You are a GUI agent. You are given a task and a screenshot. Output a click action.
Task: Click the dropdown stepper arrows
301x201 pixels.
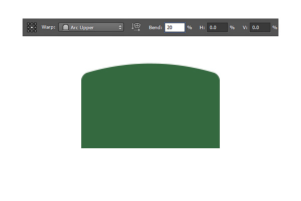120,27
